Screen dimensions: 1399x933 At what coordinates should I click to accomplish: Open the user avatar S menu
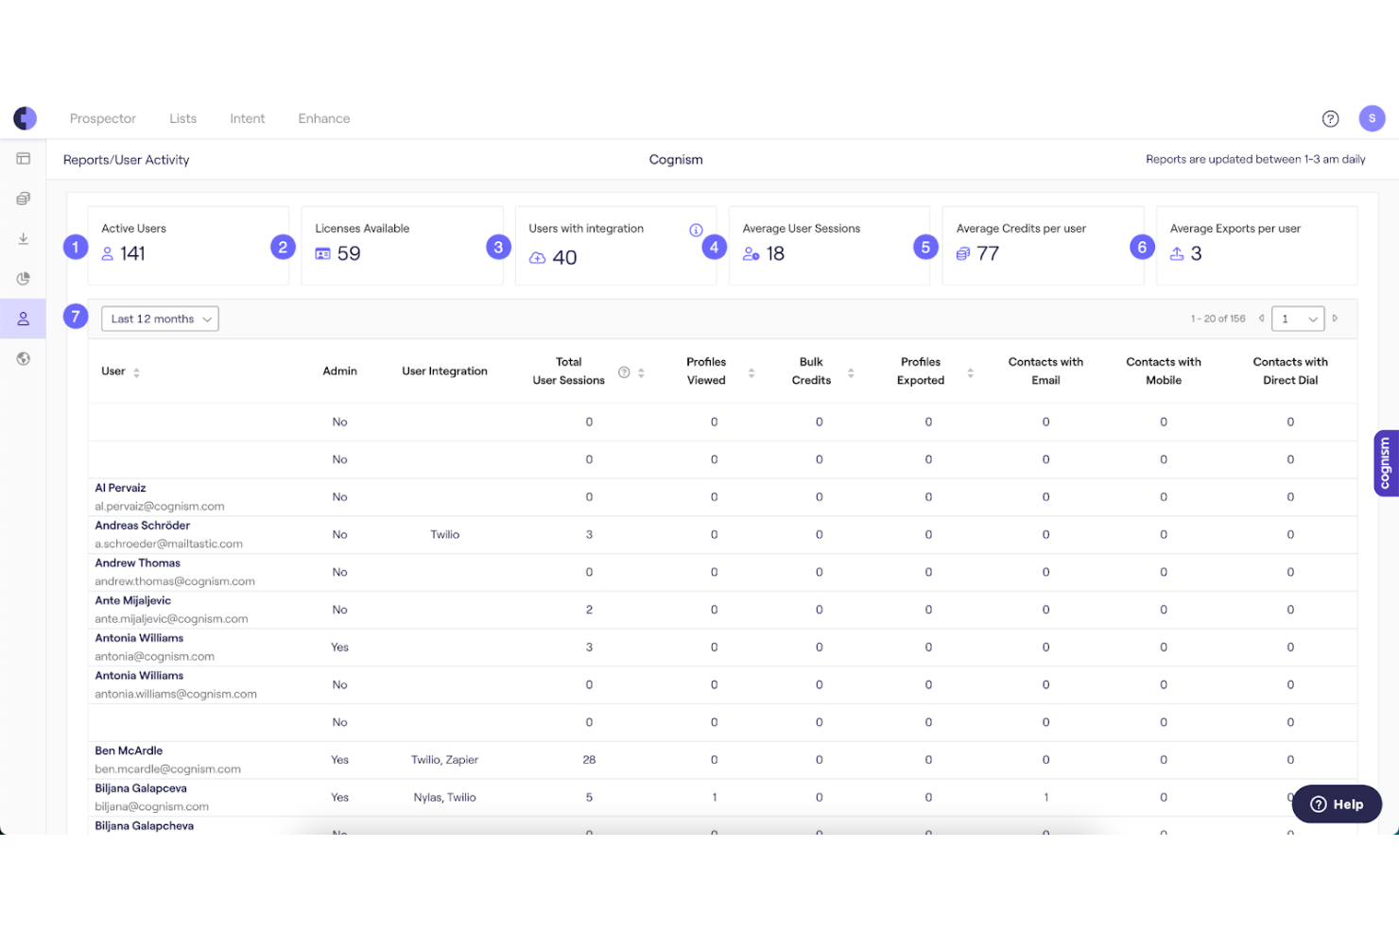tap(1372, 118)
